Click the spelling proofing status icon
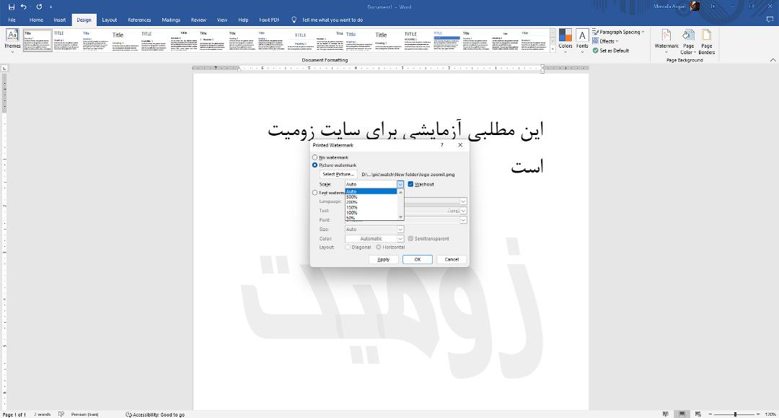The height and width of the screenshot is (418, 779). click(61, 414)
